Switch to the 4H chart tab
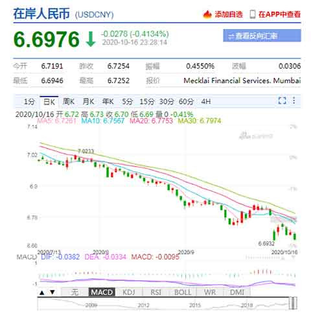Image resolution: width=311 pixels, height=314 pixels. pos(205,101)
